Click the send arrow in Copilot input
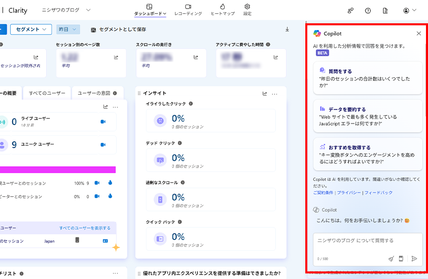Viewport: 428px width, 279px height. coord(414,258)
